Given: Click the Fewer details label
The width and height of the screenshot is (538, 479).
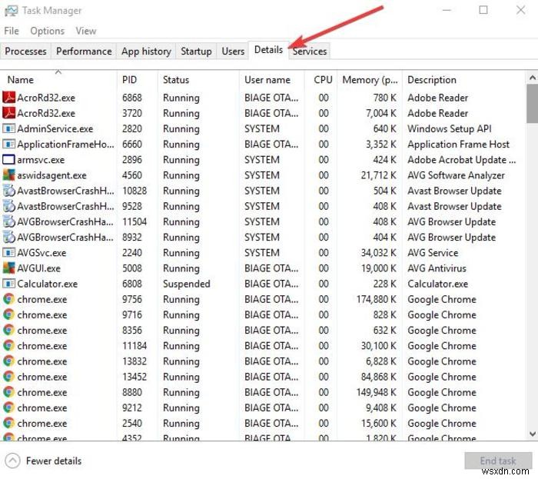Looking at the screenshot, I should tap(54, 461).
